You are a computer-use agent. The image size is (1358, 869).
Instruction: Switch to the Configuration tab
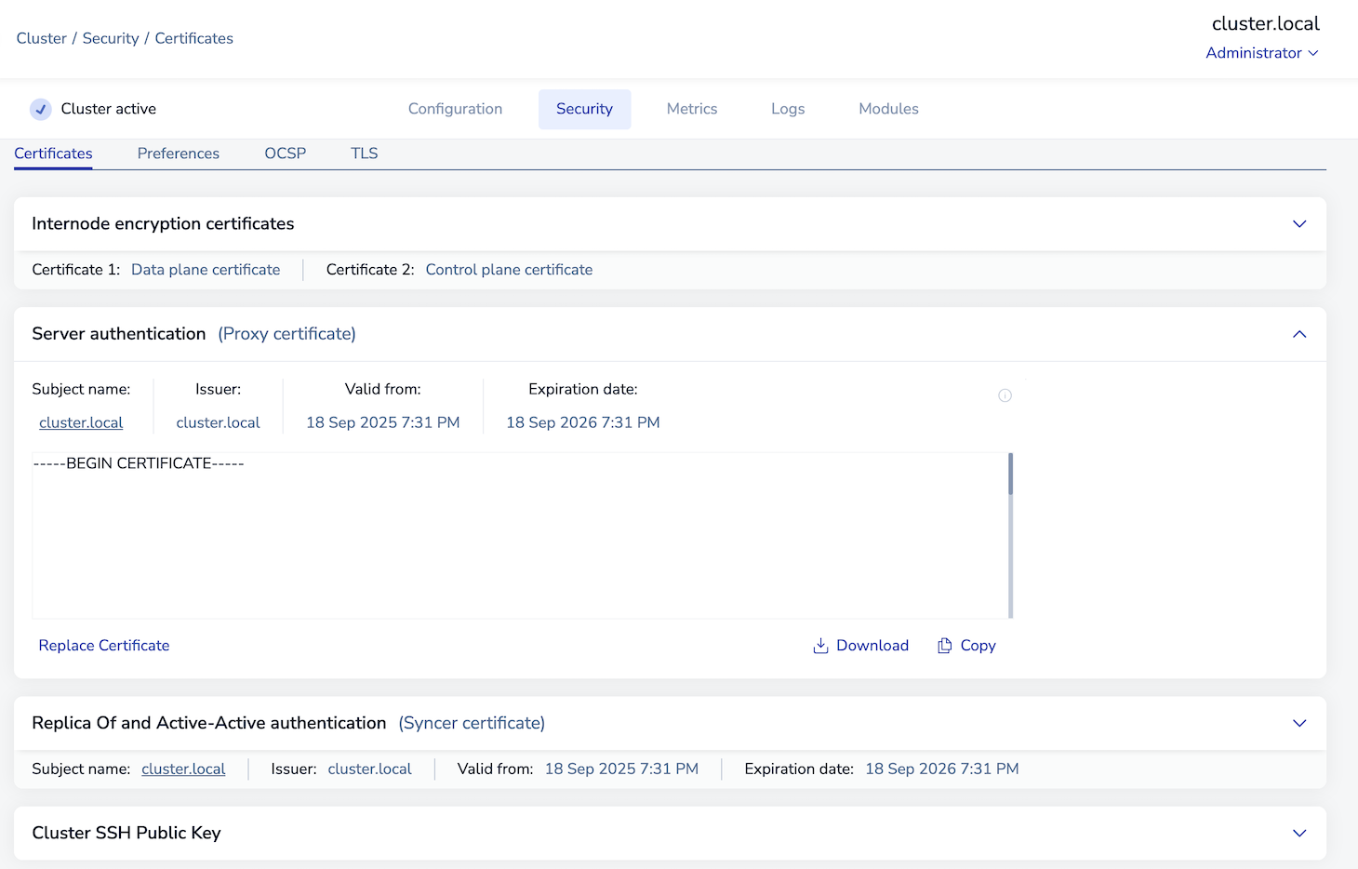point(455,109)
